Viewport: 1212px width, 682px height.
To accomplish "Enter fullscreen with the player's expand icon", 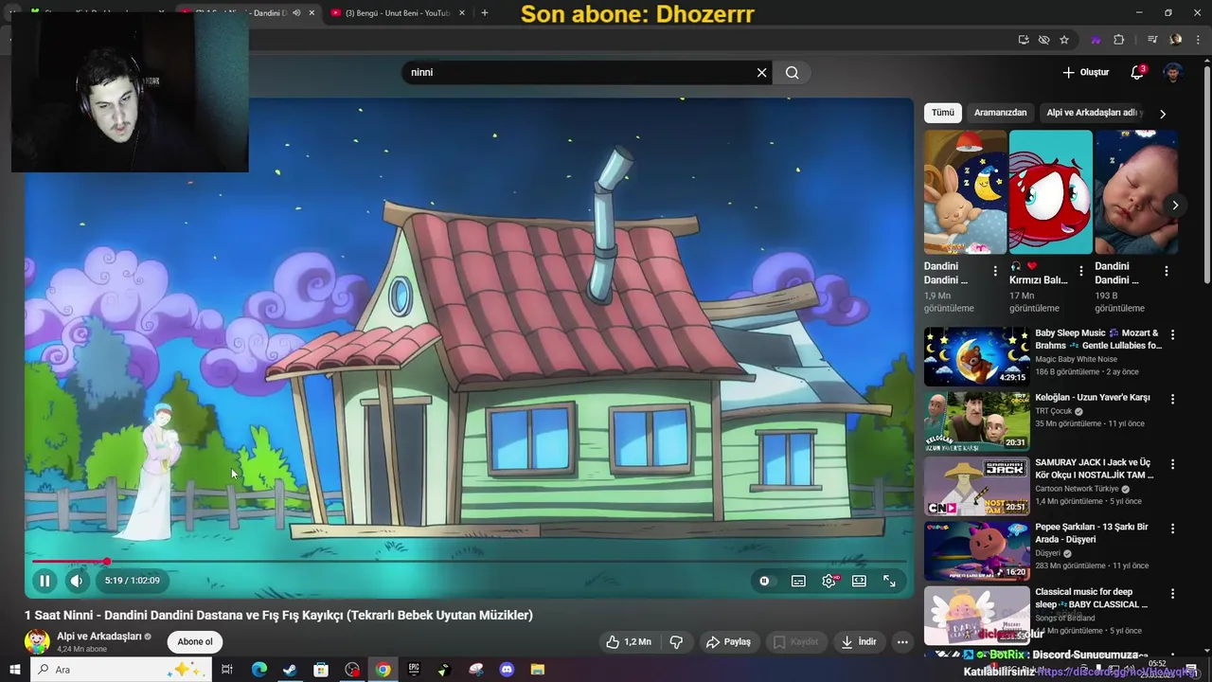I will [x=889, y=581].
